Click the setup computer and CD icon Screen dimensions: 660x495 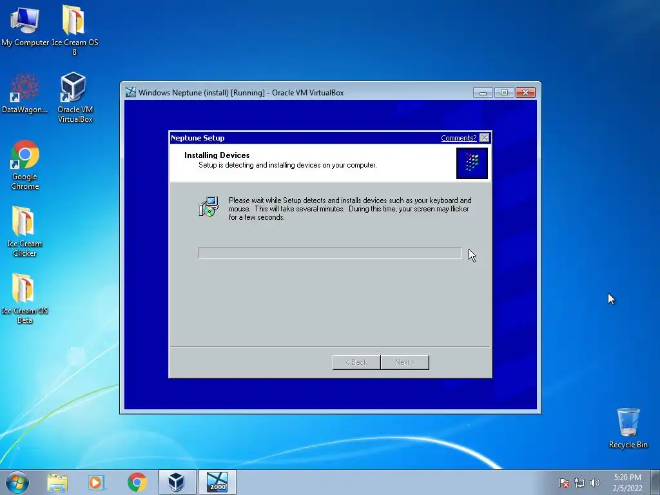pos(208,206)
